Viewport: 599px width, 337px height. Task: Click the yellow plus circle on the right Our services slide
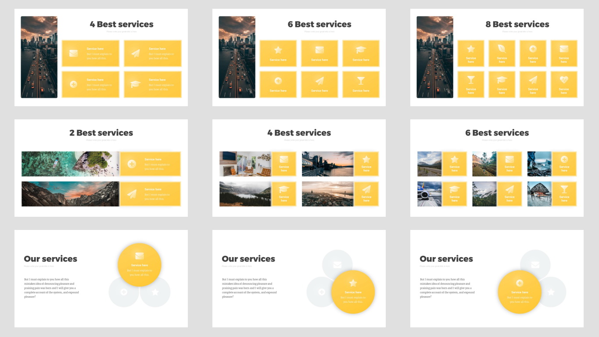click(x=520, y=291)
